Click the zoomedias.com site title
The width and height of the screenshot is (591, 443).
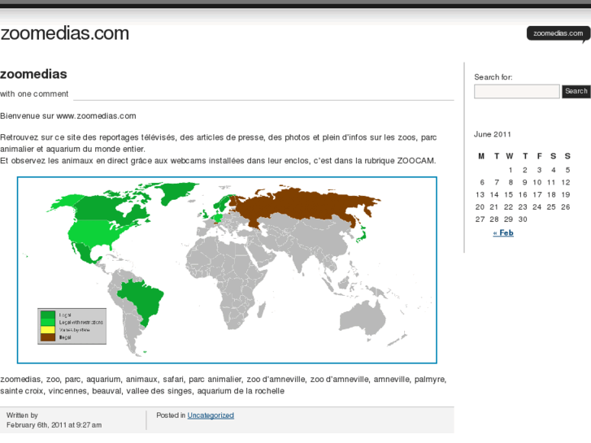[64, 33]
